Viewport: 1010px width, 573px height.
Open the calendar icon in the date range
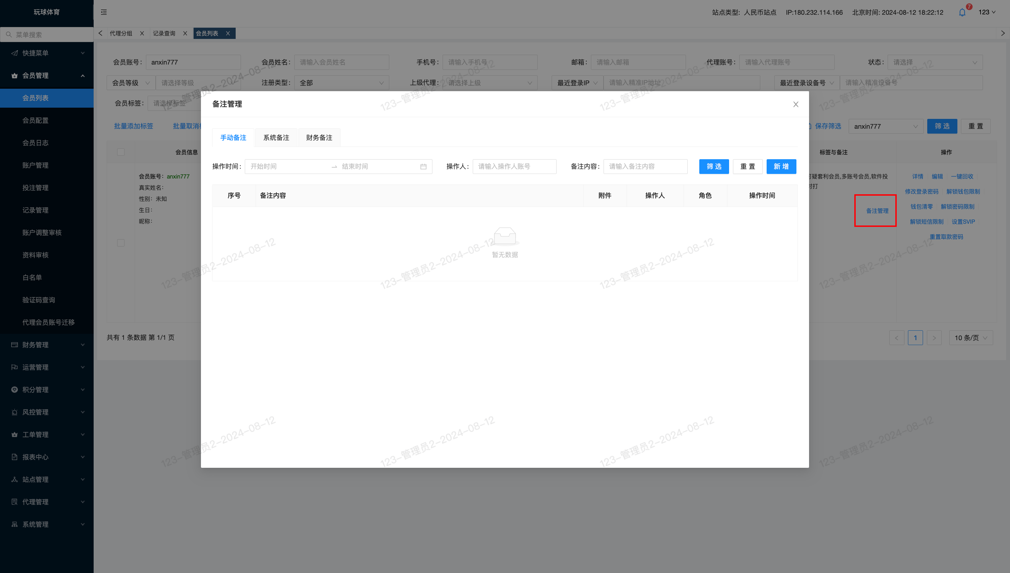[423, 167]
